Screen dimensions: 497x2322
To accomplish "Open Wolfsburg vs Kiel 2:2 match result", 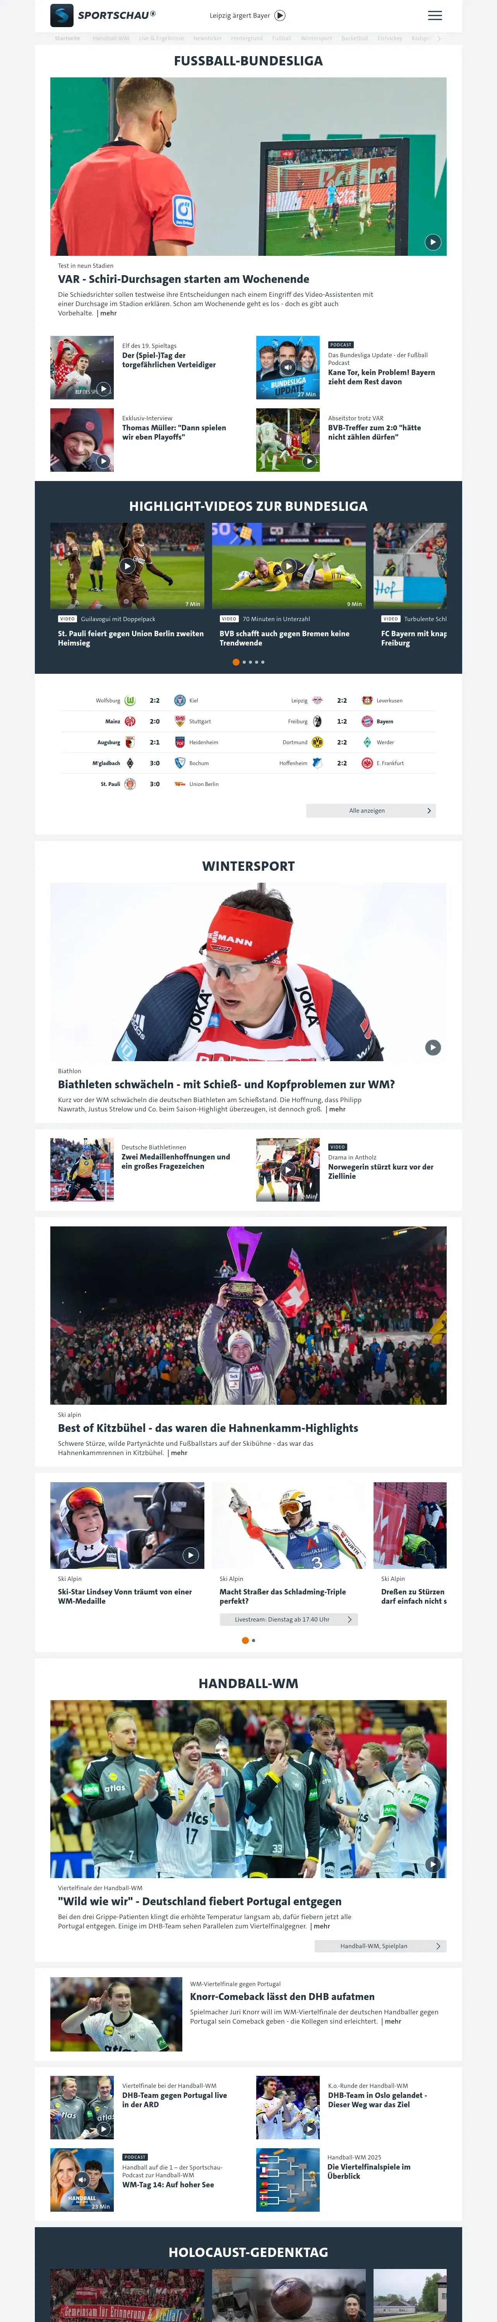I will pos(154,700).
